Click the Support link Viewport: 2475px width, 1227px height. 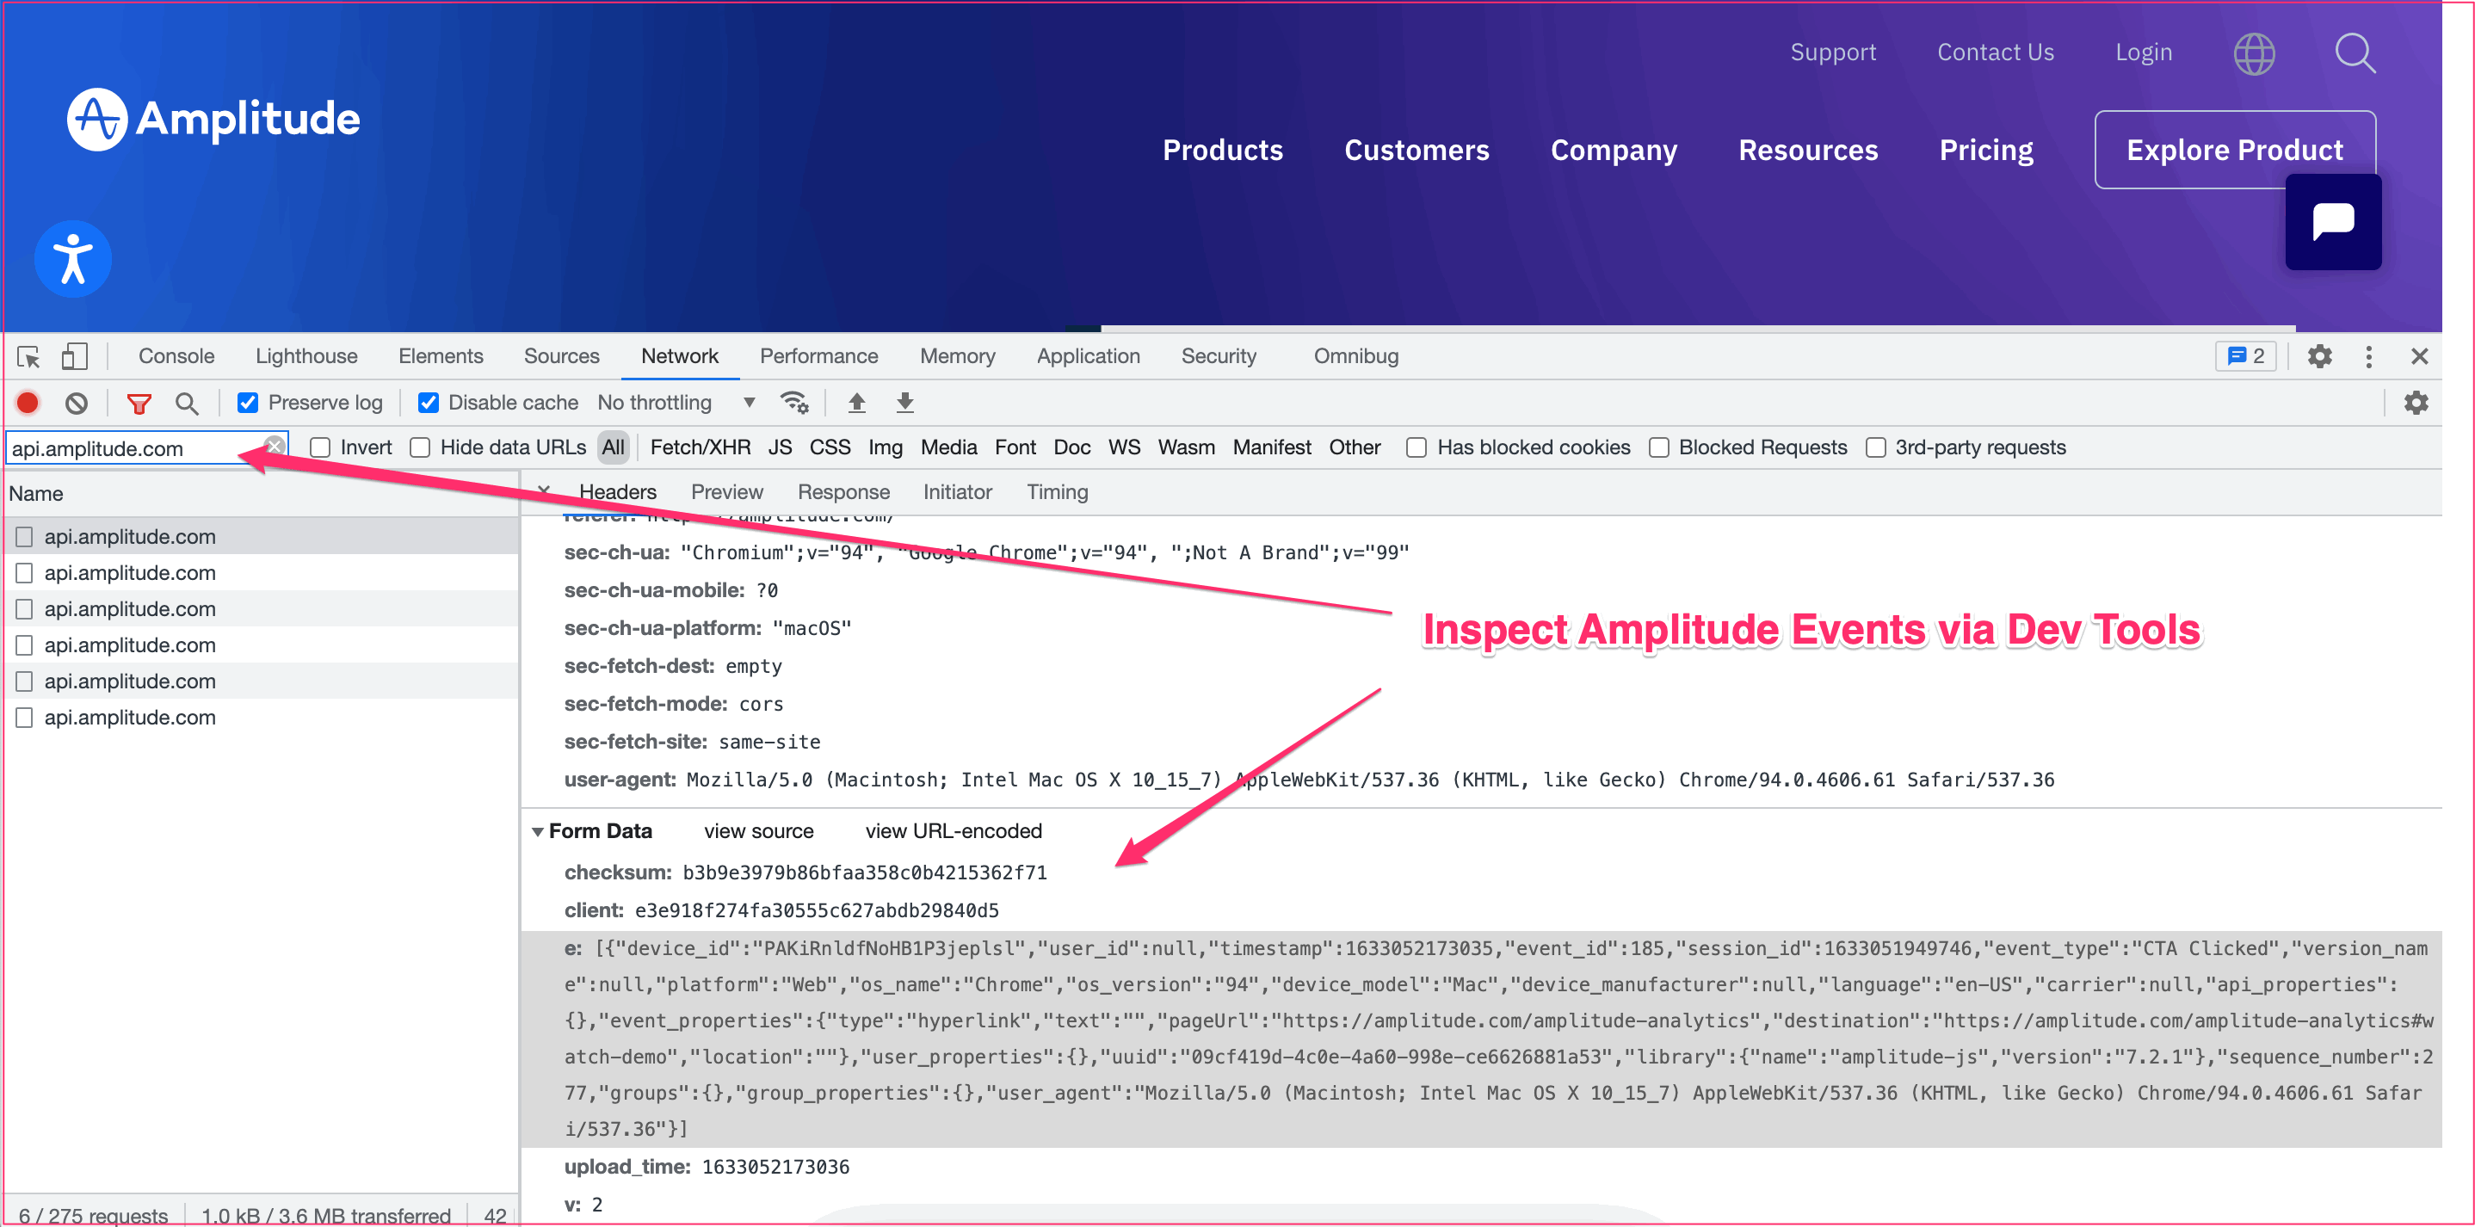(1832, 52)
